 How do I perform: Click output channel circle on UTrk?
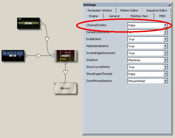point(41,24)
